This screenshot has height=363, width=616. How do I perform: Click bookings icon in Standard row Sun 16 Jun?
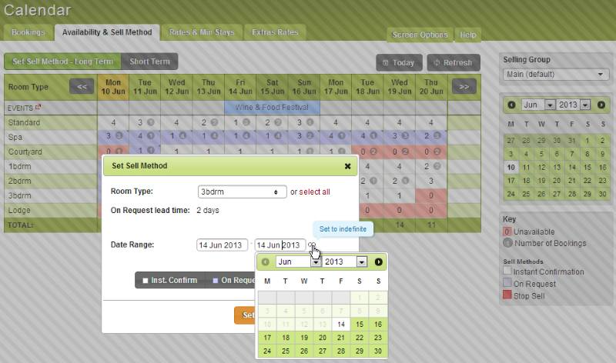[x=310, y=122]
